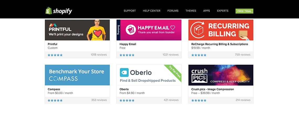View the 1021 reviews for Happy Email
Screen dimensions: 299x118
point(170,55)
